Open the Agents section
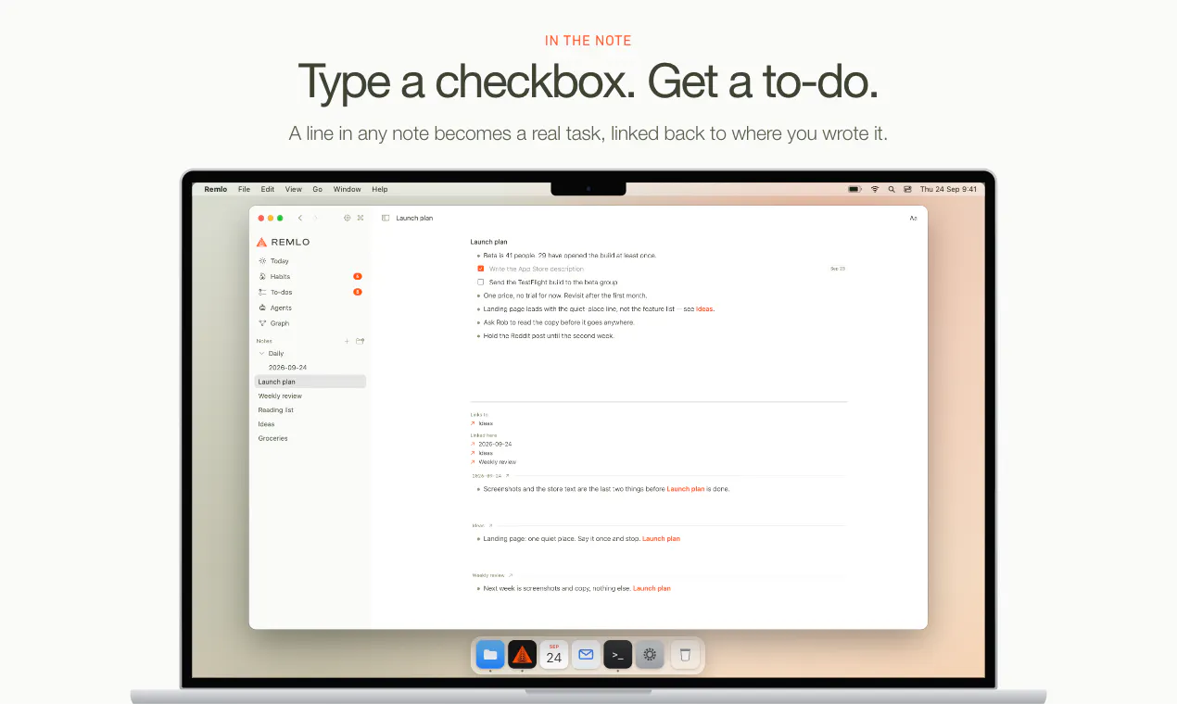 [x=275, y=308]
